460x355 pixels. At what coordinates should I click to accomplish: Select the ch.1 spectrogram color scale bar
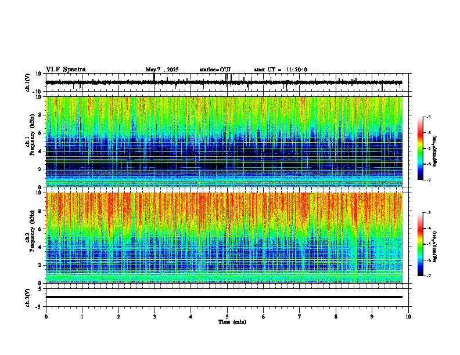point(421,148)
